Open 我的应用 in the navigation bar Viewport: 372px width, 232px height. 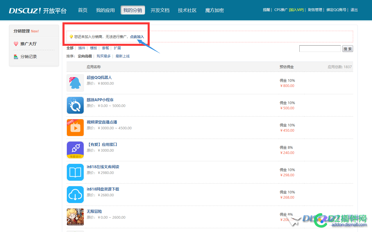(105, 10)
